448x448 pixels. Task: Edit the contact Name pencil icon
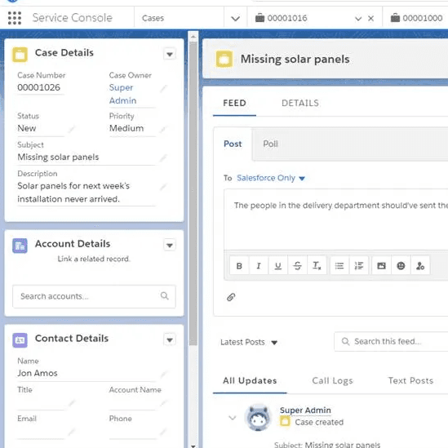[x=164, y=374]
